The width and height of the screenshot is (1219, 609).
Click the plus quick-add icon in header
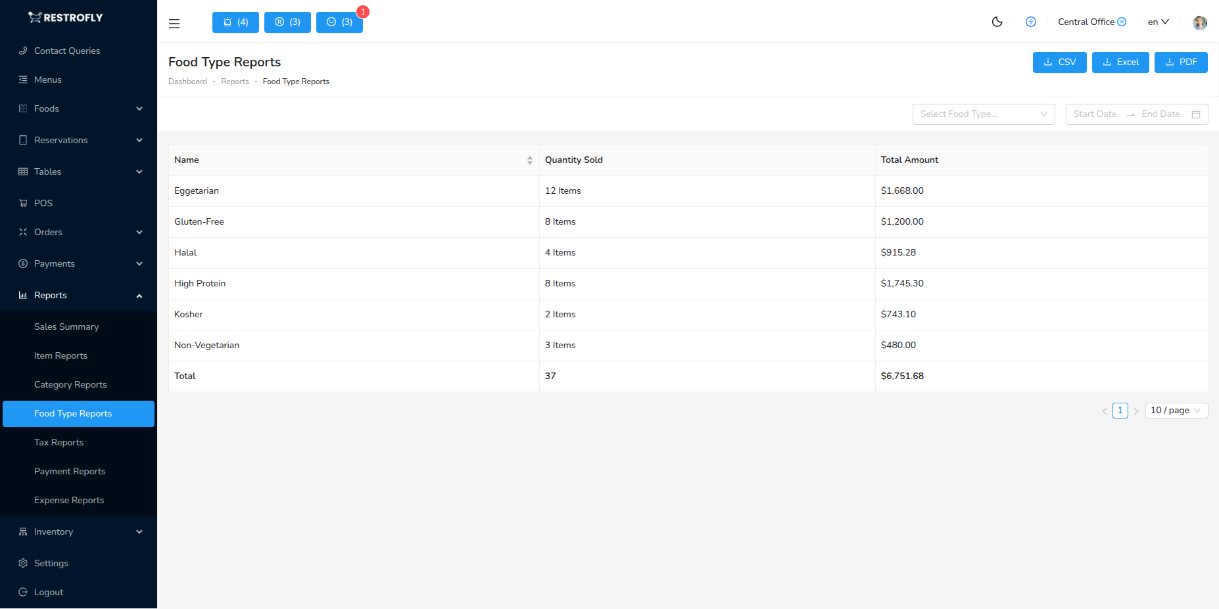tap(1030, 22)
